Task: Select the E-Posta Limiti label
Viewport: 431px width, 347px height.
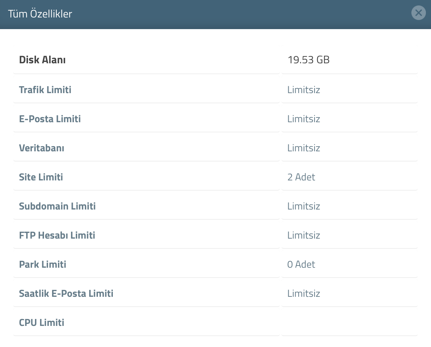Action: 50,119
